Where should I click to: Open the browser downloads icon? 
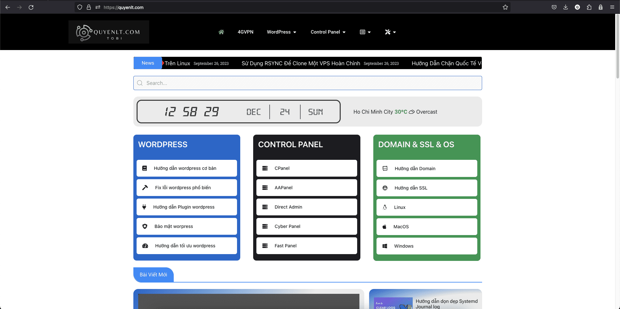pyautogui.click(x=565, y=7)
